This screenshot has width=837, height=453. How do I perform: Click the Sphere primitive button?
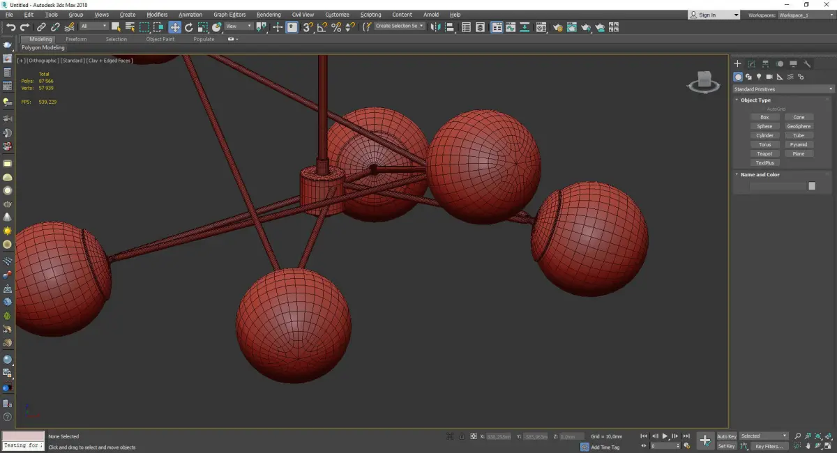pyautogui.click(x=764, y=126)
